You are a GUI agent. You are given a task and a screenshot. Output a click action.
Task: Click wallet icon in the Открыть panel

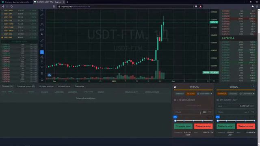pos(175,100)
